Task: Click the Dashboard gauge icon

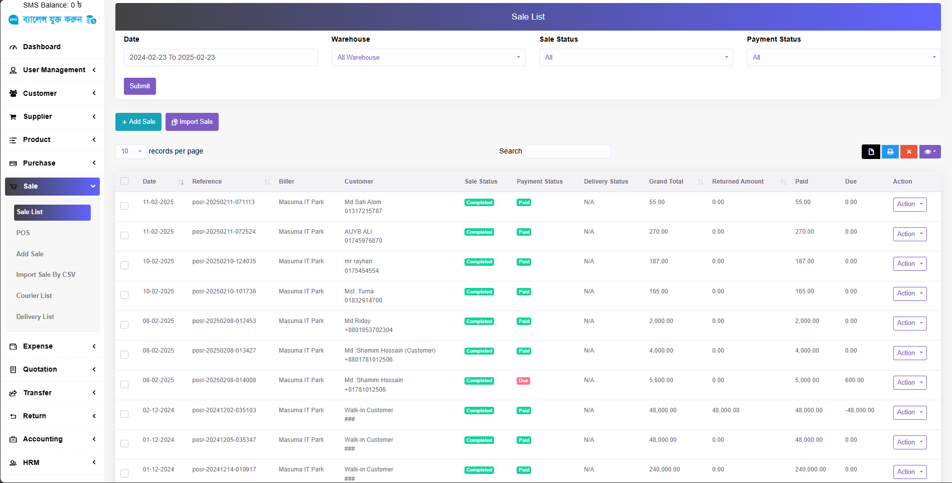Action: 14,47
